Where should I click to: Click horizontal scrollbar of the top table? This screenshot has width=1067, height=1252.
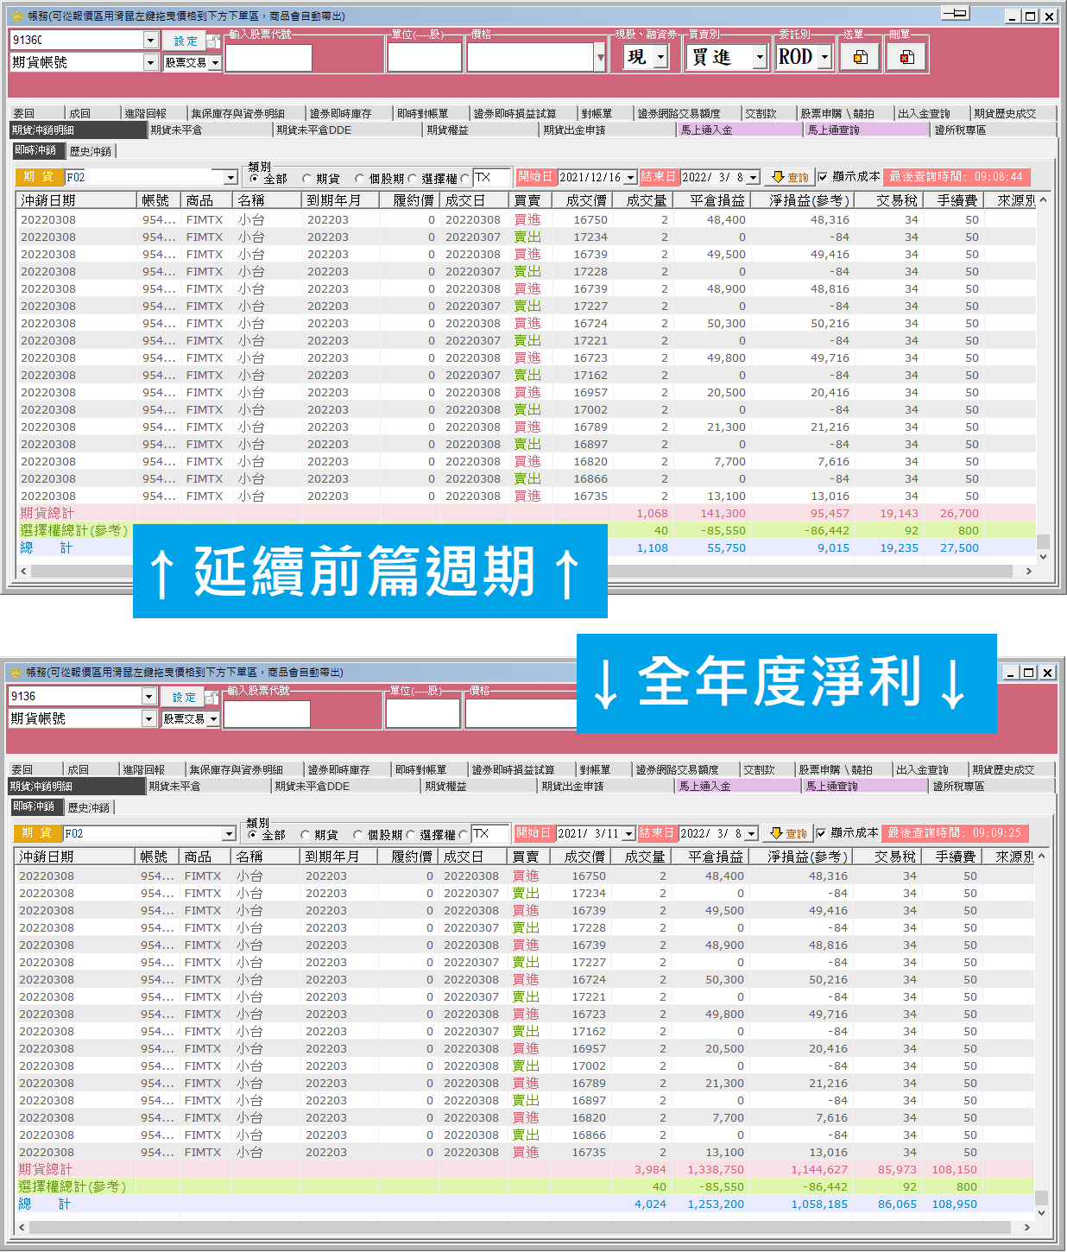521,571
